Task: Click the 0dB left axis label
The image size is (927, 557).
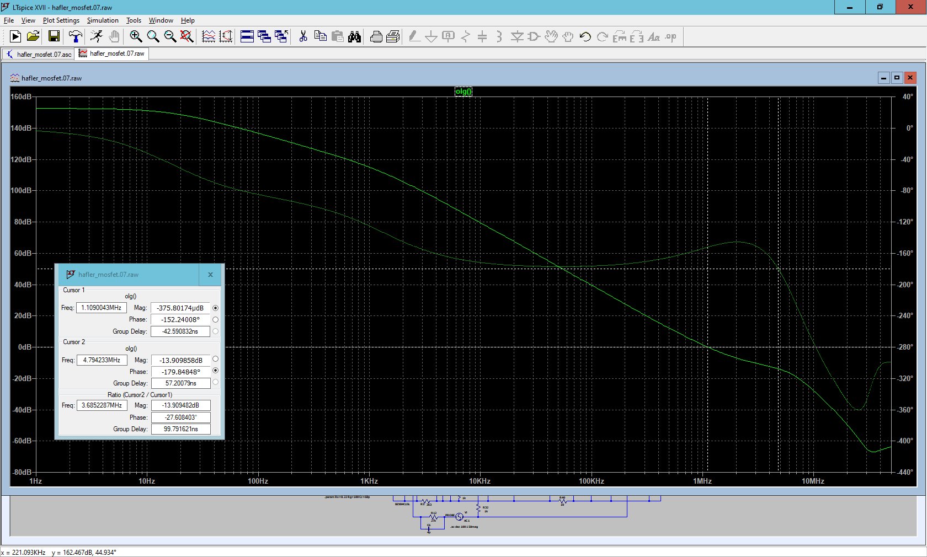Action: pyautogui.click(x=25, y=347)
